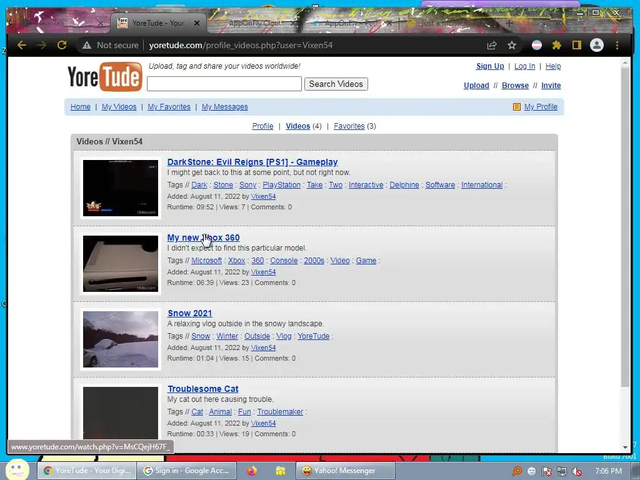Open the extensions puzzle icon
This screenshot has width=640, height=480.
[556, 45]
